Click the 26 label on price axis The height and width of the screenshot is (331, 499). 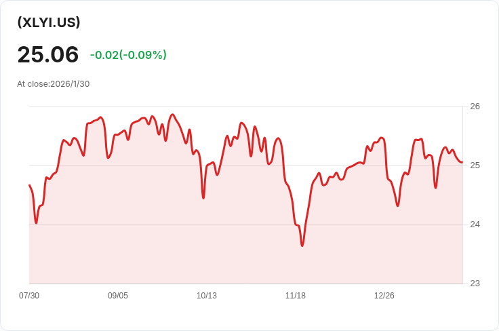coord(475,106)
